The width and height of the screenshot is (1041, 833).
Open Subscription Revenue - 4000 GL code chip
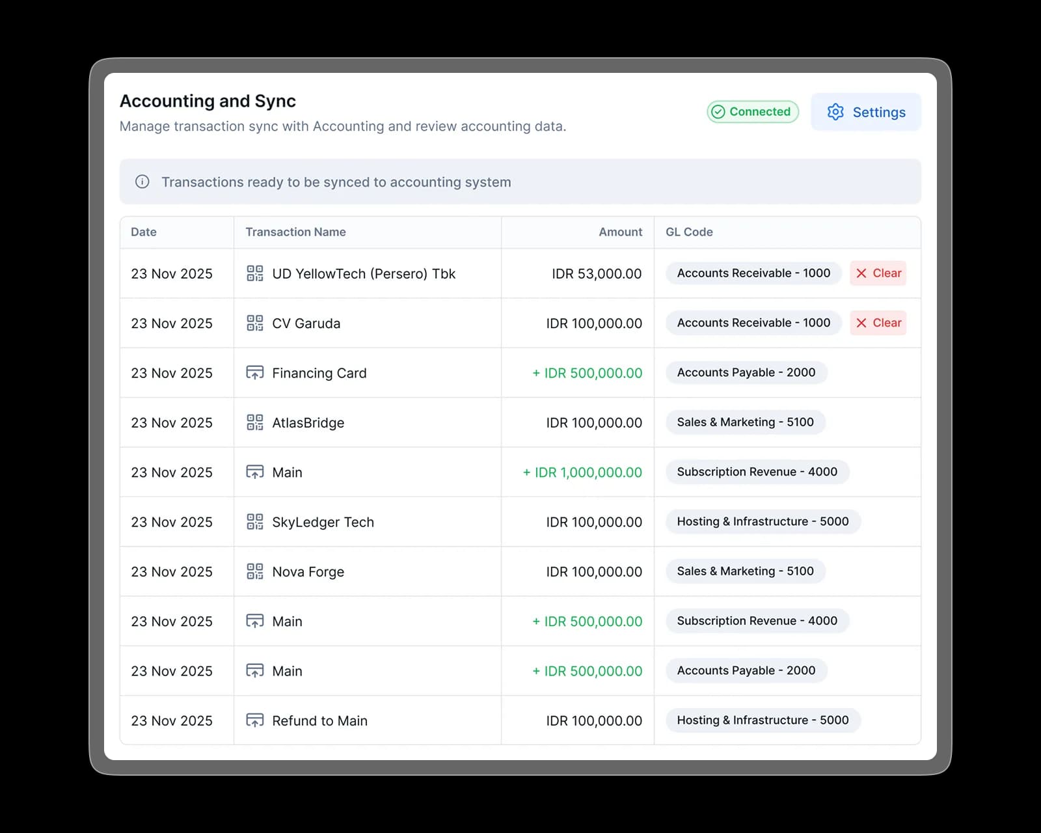click(757, 472)
